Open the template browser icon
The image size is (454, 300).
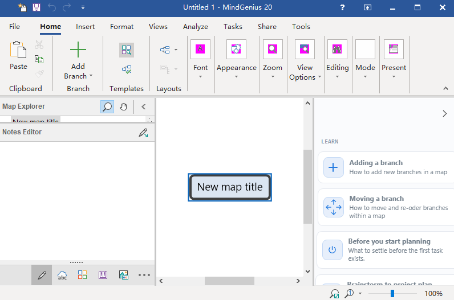point(127,50)
